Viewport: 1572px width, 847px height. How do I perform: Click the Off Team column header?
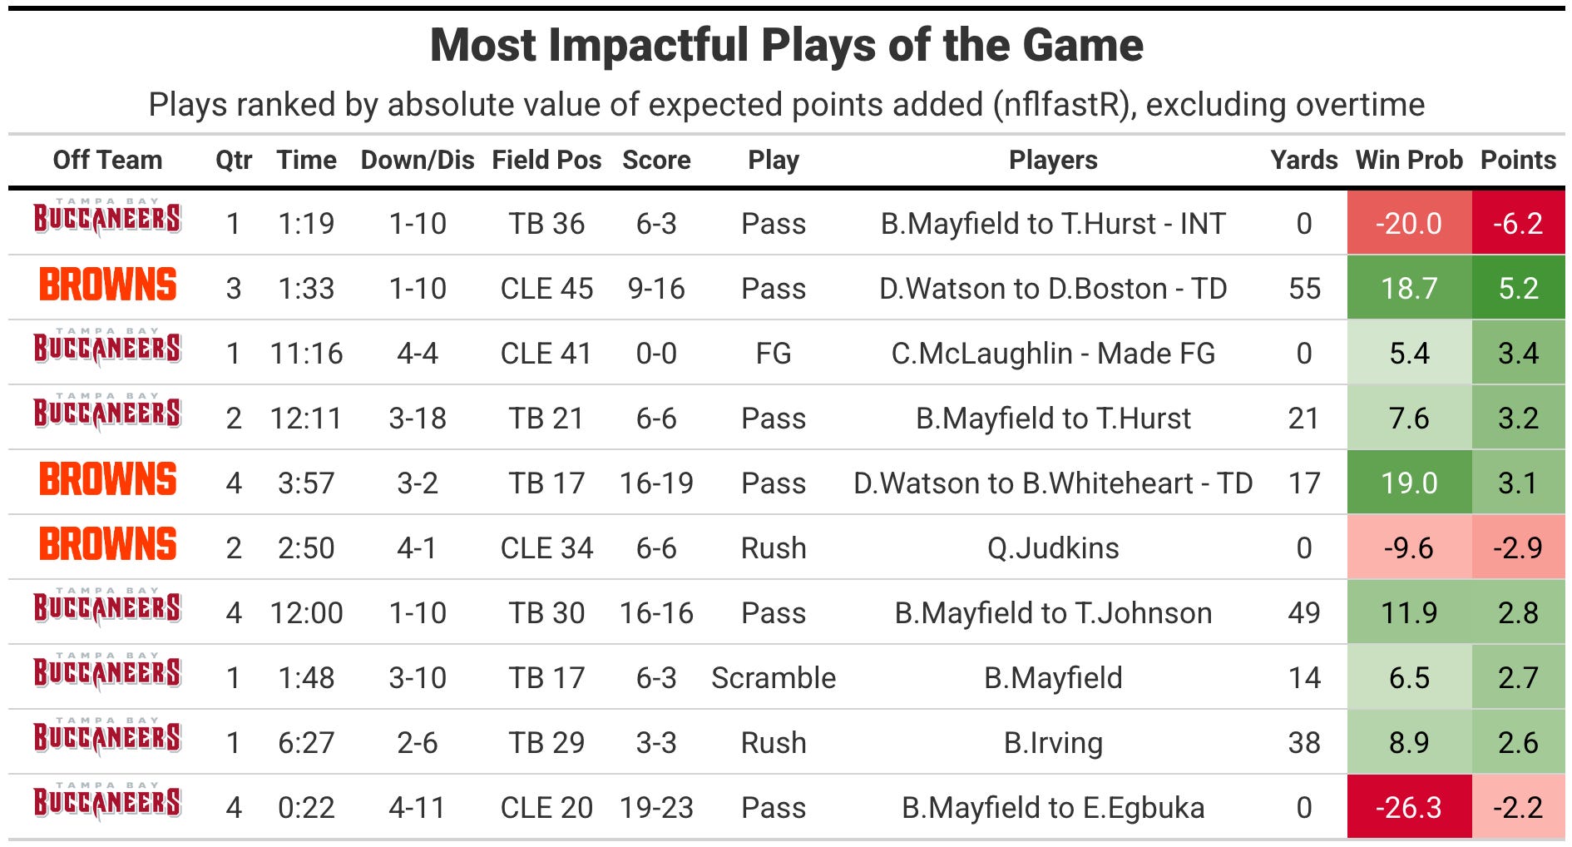[x=107, y=160]
